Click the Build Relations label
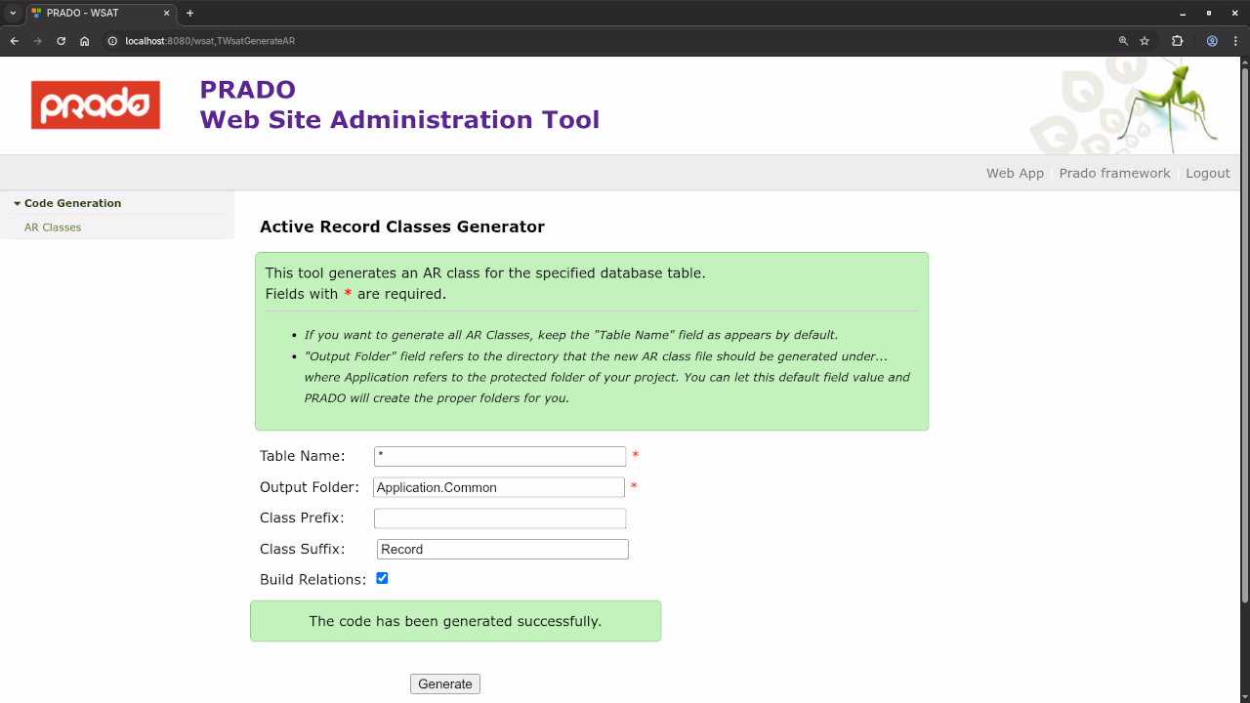The height and width of the screenshot is (703, 1250). 312,580
